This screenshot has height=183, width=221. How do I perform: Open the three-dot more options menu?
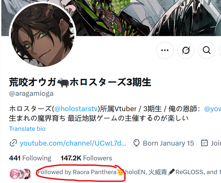pos(165,50)
